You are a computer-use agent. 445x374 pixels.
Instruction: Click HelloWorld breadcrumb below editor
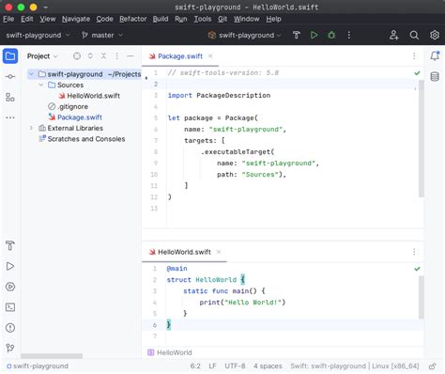[170, 352]
